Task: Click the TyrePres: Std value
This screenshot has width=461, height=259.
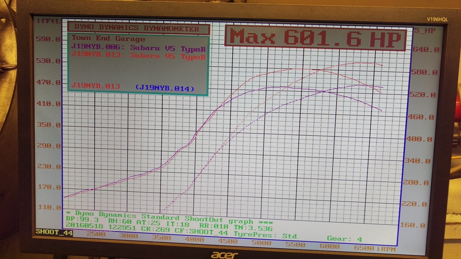Action: (265, 235)
